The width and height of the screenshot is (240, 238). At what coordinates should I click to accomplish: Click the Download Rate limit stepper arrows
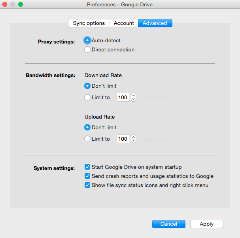[x=133, y=97]
